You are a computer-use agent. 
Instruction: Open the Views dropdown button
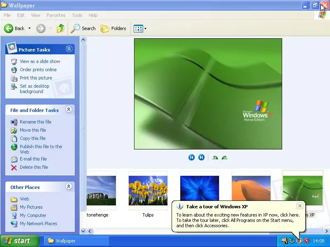click(140, 28)
